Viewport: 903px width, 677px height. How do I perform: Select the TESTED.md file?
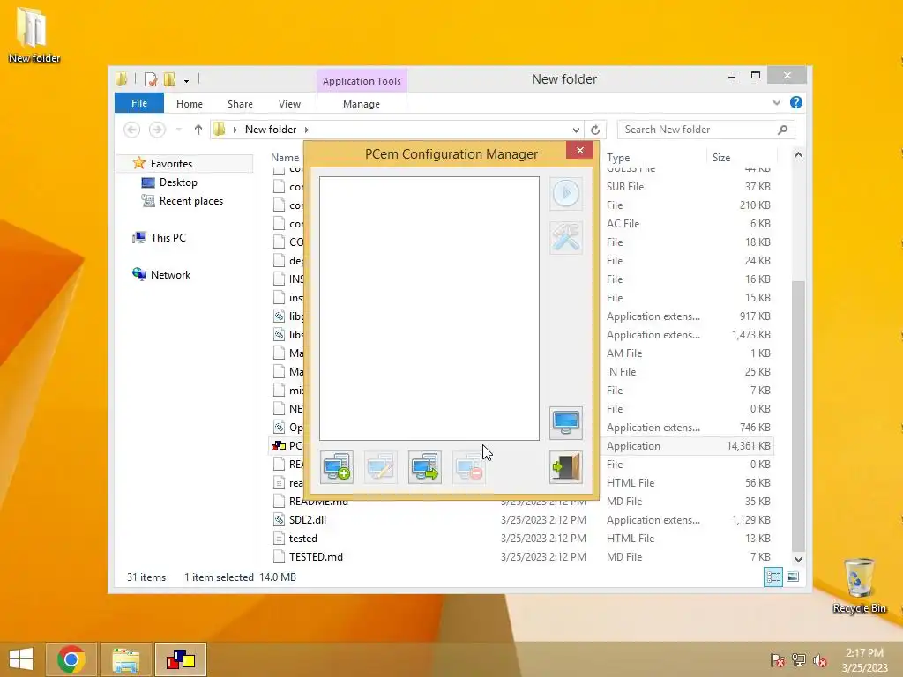click(316, 557)
